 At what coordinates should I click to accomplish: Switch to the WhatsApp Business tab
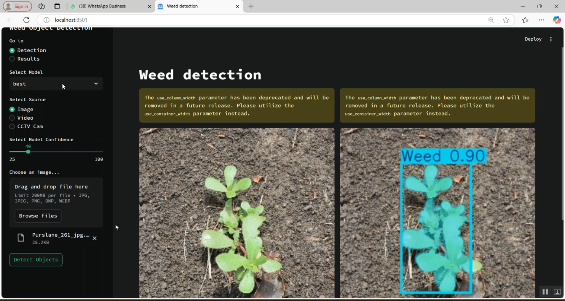107,6
